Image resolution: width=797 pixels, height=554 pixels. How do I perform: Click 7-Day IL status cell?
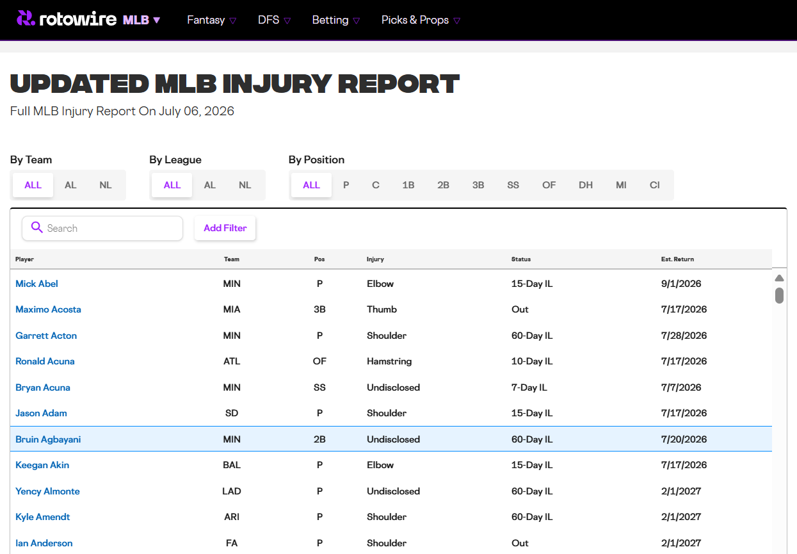(529, 387)
